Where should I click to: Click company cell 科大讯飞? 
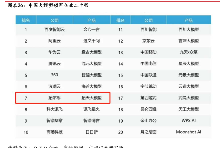coord(54,109)
